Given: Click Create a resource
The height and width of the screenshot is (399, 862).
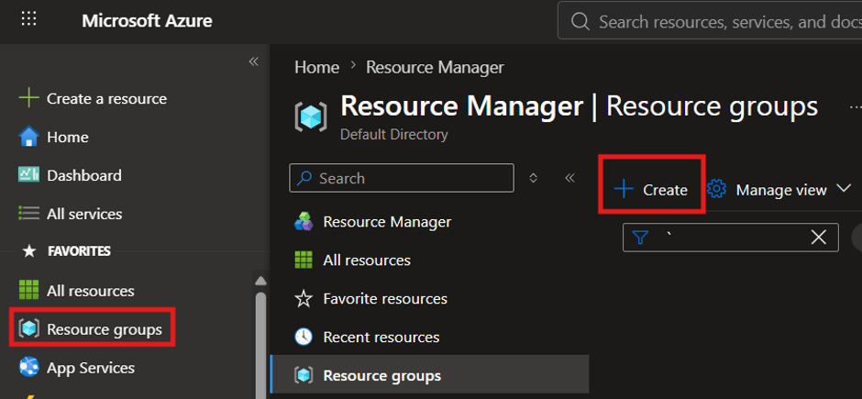Looking at the screenshot, I should point(106,99).
